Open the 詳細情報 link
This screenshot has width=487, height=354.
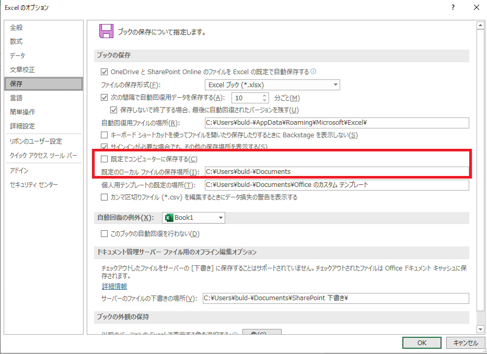pos(114,286)
